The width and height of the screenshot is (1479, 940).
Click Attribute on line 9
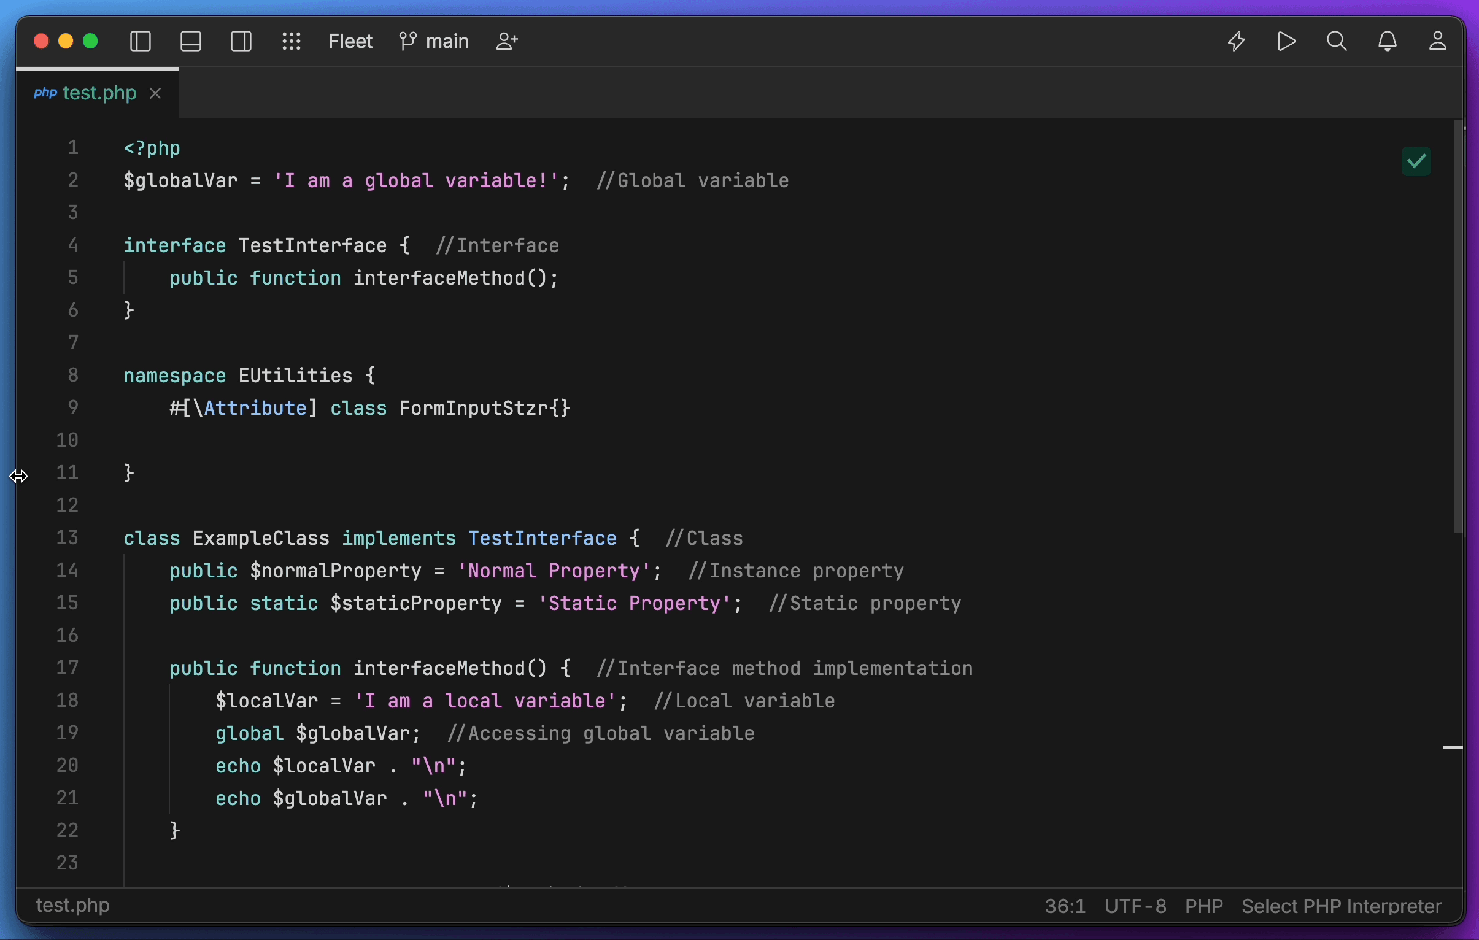coord(255,408)
